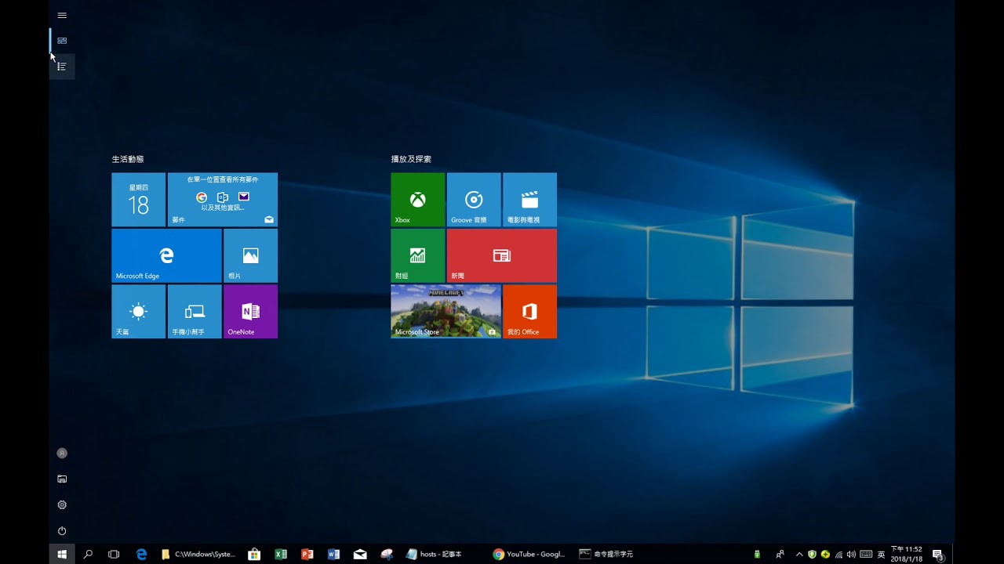This screenshot has height=564, width=1004.
Task: Launch Edge from the taskbar
Action: coord(141,554)
